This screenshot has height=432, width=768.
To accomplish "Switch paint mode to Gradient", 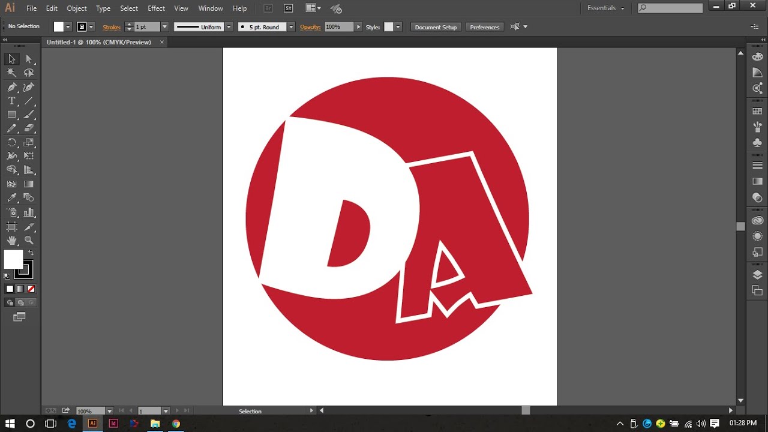I will point(20,289).
